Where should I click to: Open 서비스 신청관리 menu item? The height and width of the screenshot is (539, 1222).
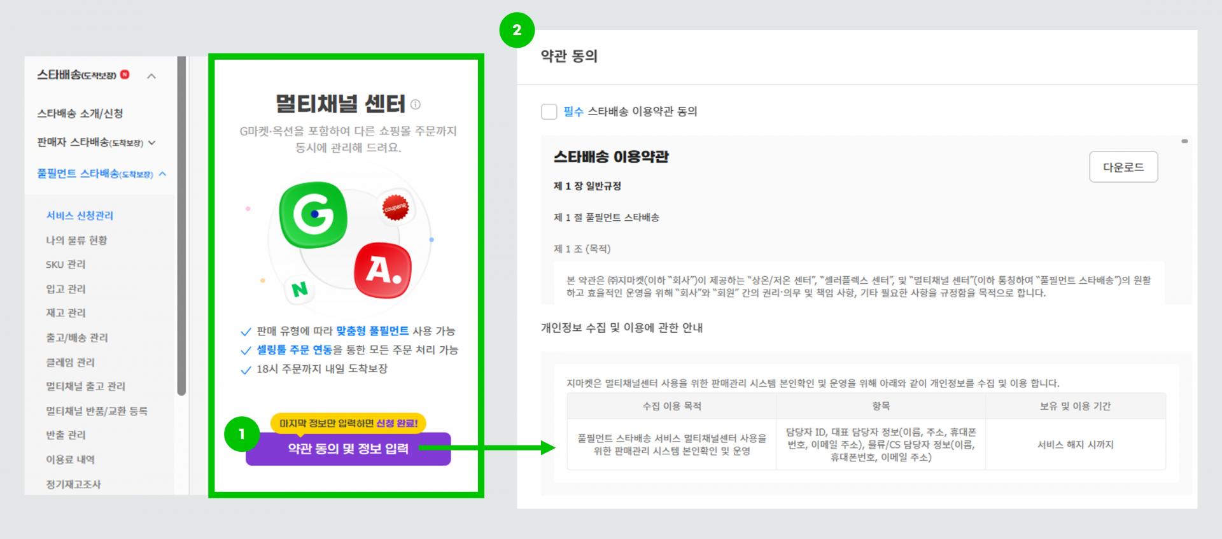point(80,216)
